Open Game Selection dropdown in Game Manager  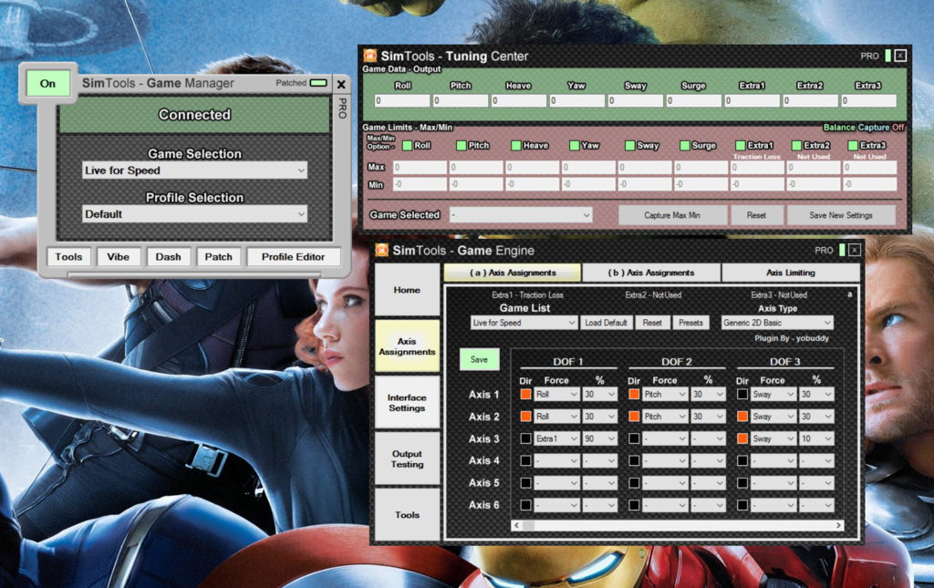click(195, 170)
